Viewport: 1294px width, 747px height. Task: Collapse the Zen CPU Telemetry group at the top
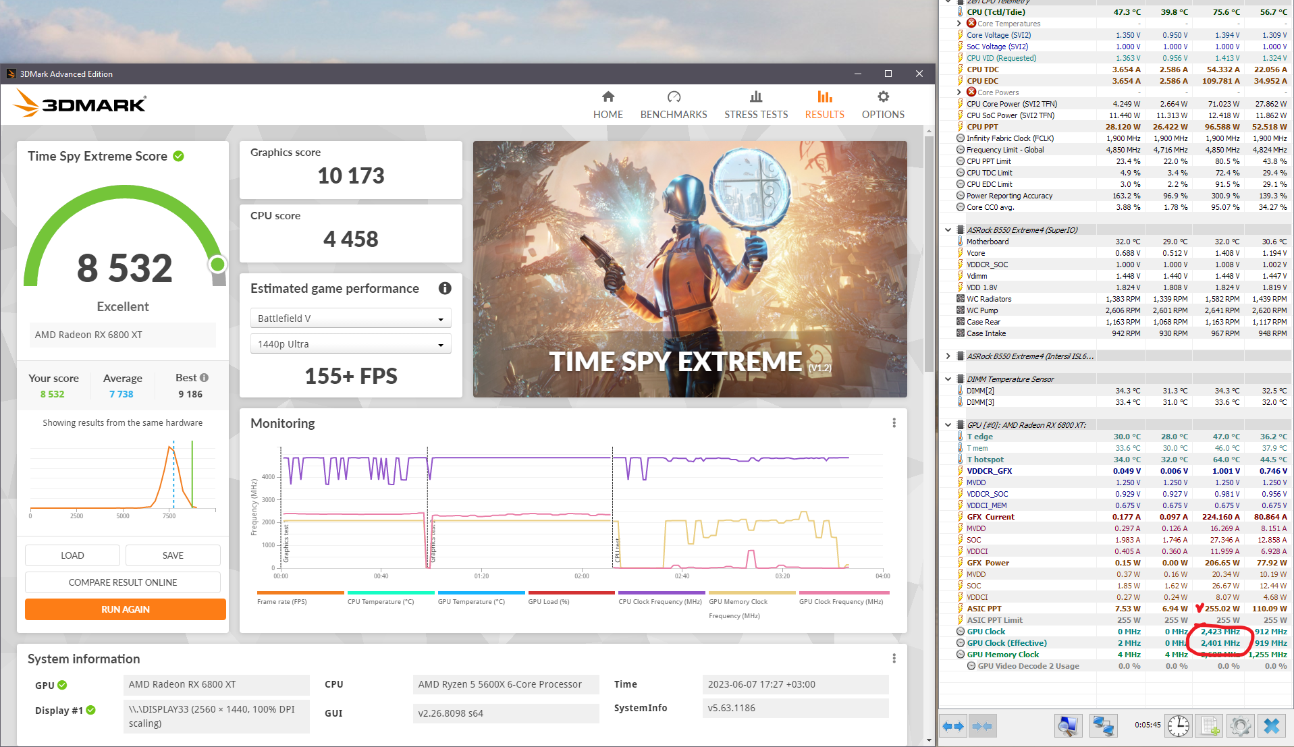[948, 2]
